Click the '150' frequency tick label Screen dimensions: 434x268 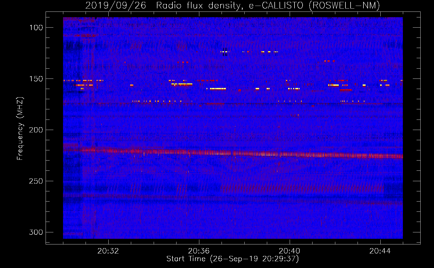tap(36, 79)
